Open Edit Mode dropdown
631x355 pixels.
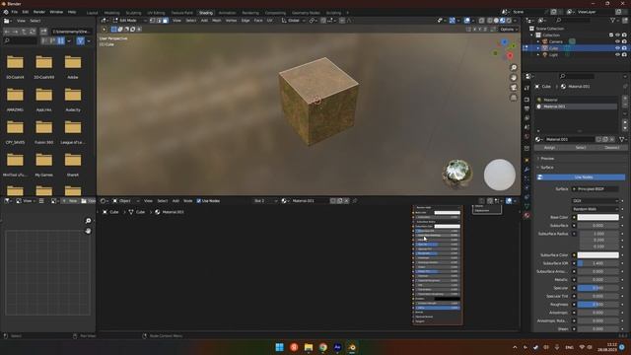[129, 21]
